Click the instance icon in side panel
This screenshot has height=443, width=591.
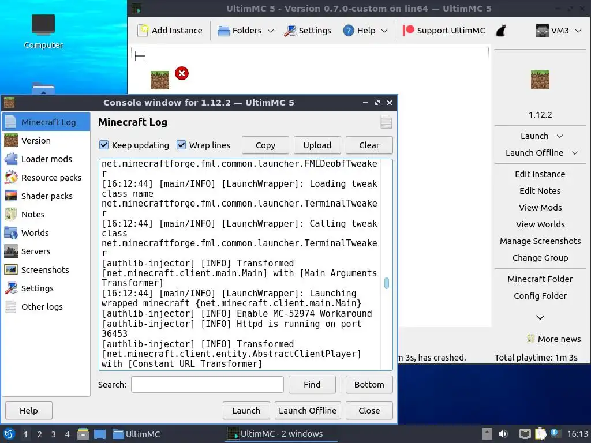pyautogui.click(x=540, y=80)
